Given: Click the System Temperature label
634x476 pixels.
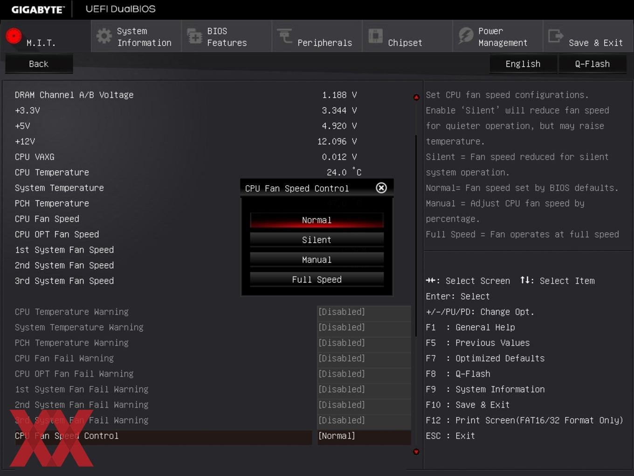Looking at the screenshot, I should [x=59, y=188].
